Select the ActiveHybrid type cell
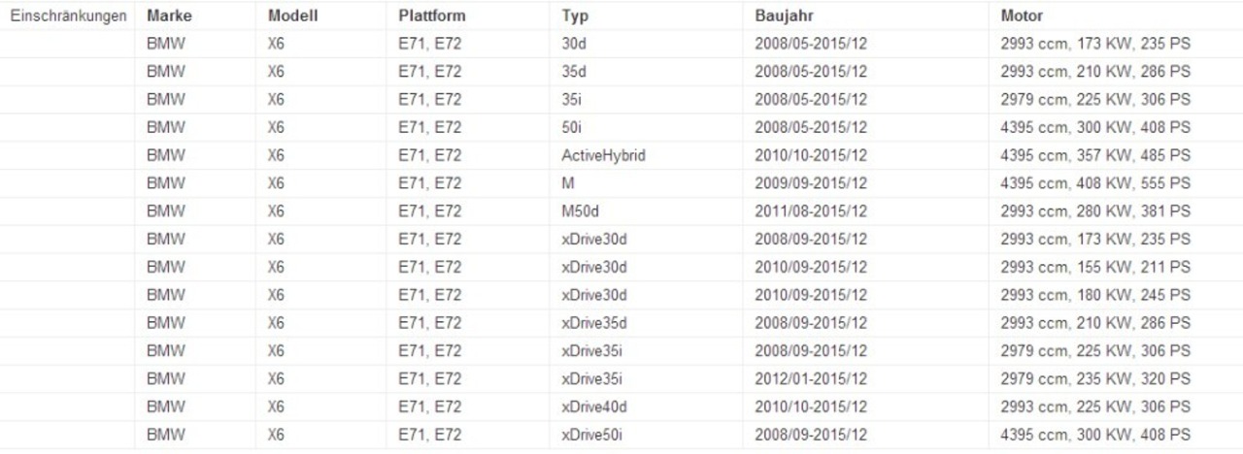The height and width of the screenshot is (454, 1243). point(603,155)
